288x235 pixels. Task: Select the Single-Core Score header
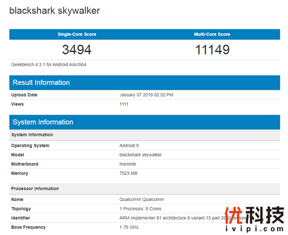pos(77,35)
